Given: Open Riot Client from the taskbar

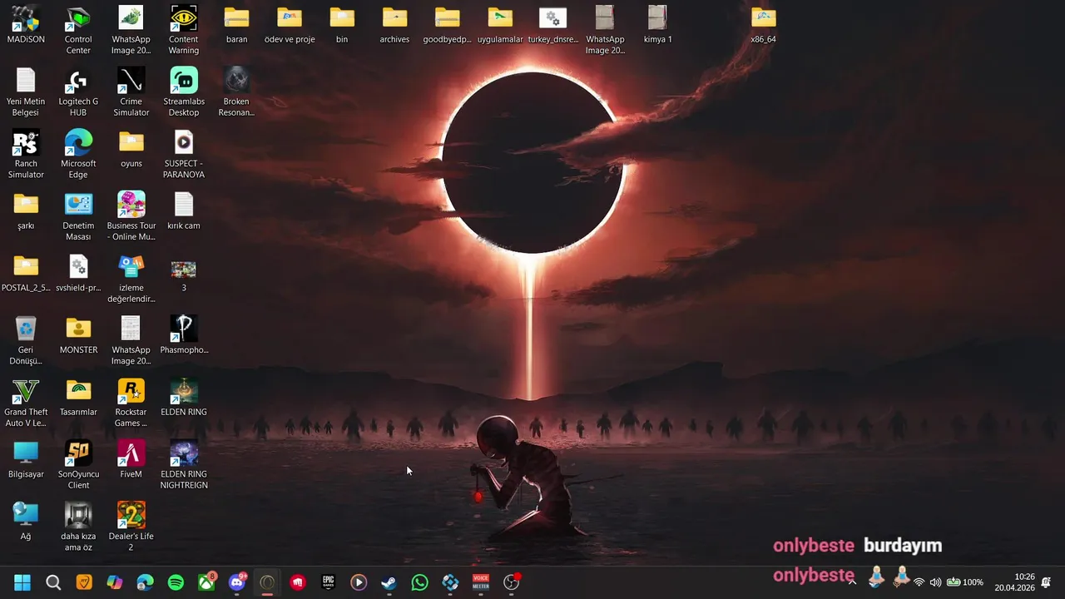Looking at the screenshot, I should [298, 582].
